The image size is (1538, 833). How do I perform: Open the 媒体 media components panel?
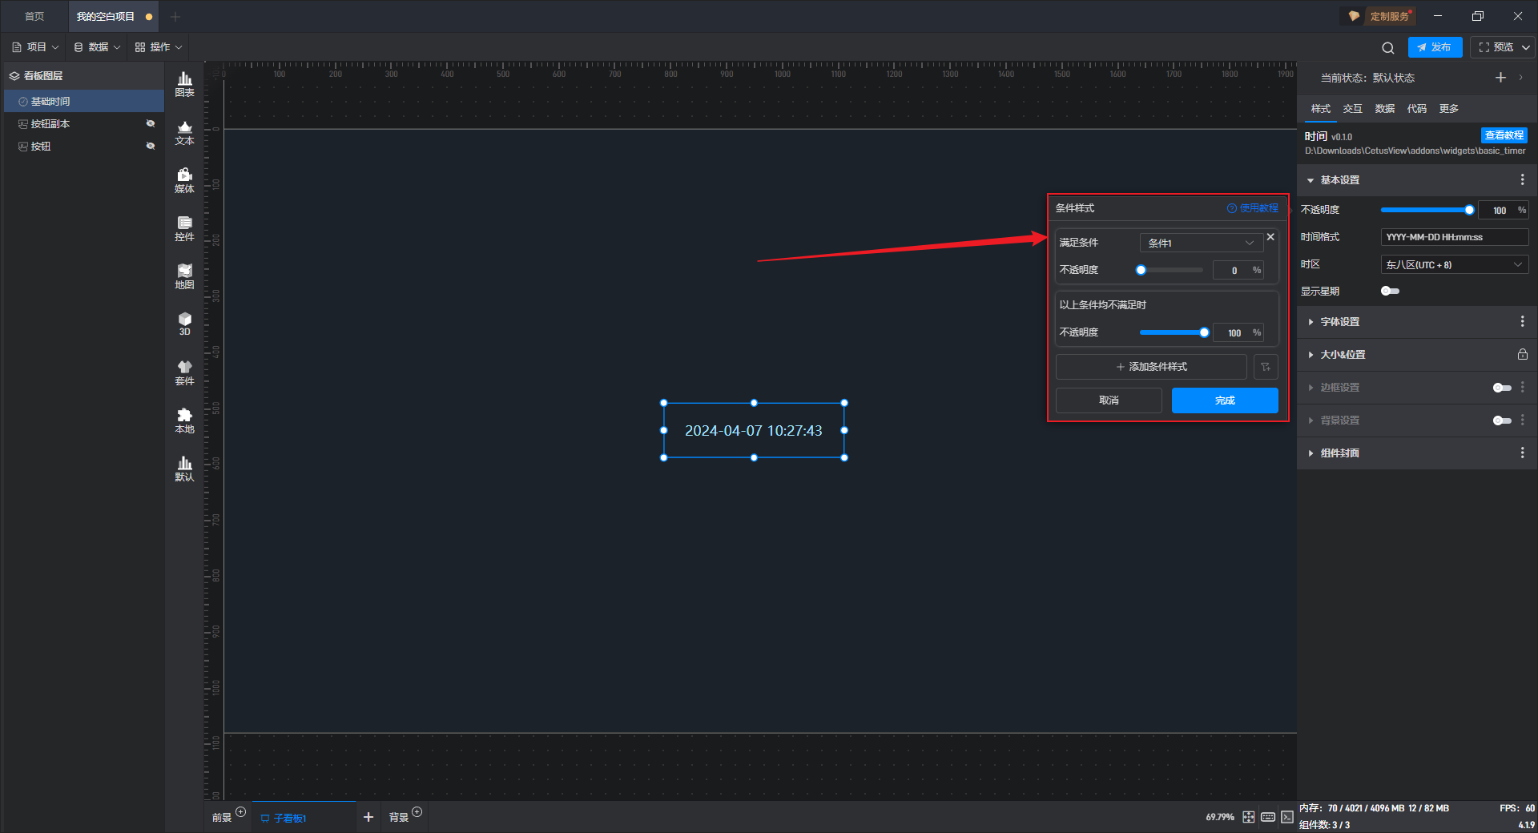tap(184, 179)
